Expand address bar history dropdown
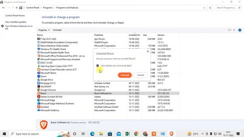This screenshot has height=137, width=244. [204, 8]
